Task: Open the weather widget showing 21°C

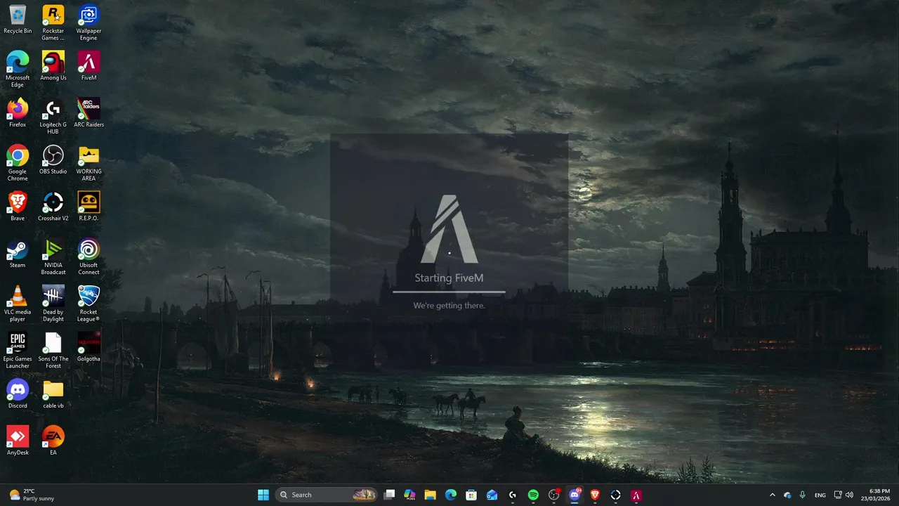Action: [32, 495]
